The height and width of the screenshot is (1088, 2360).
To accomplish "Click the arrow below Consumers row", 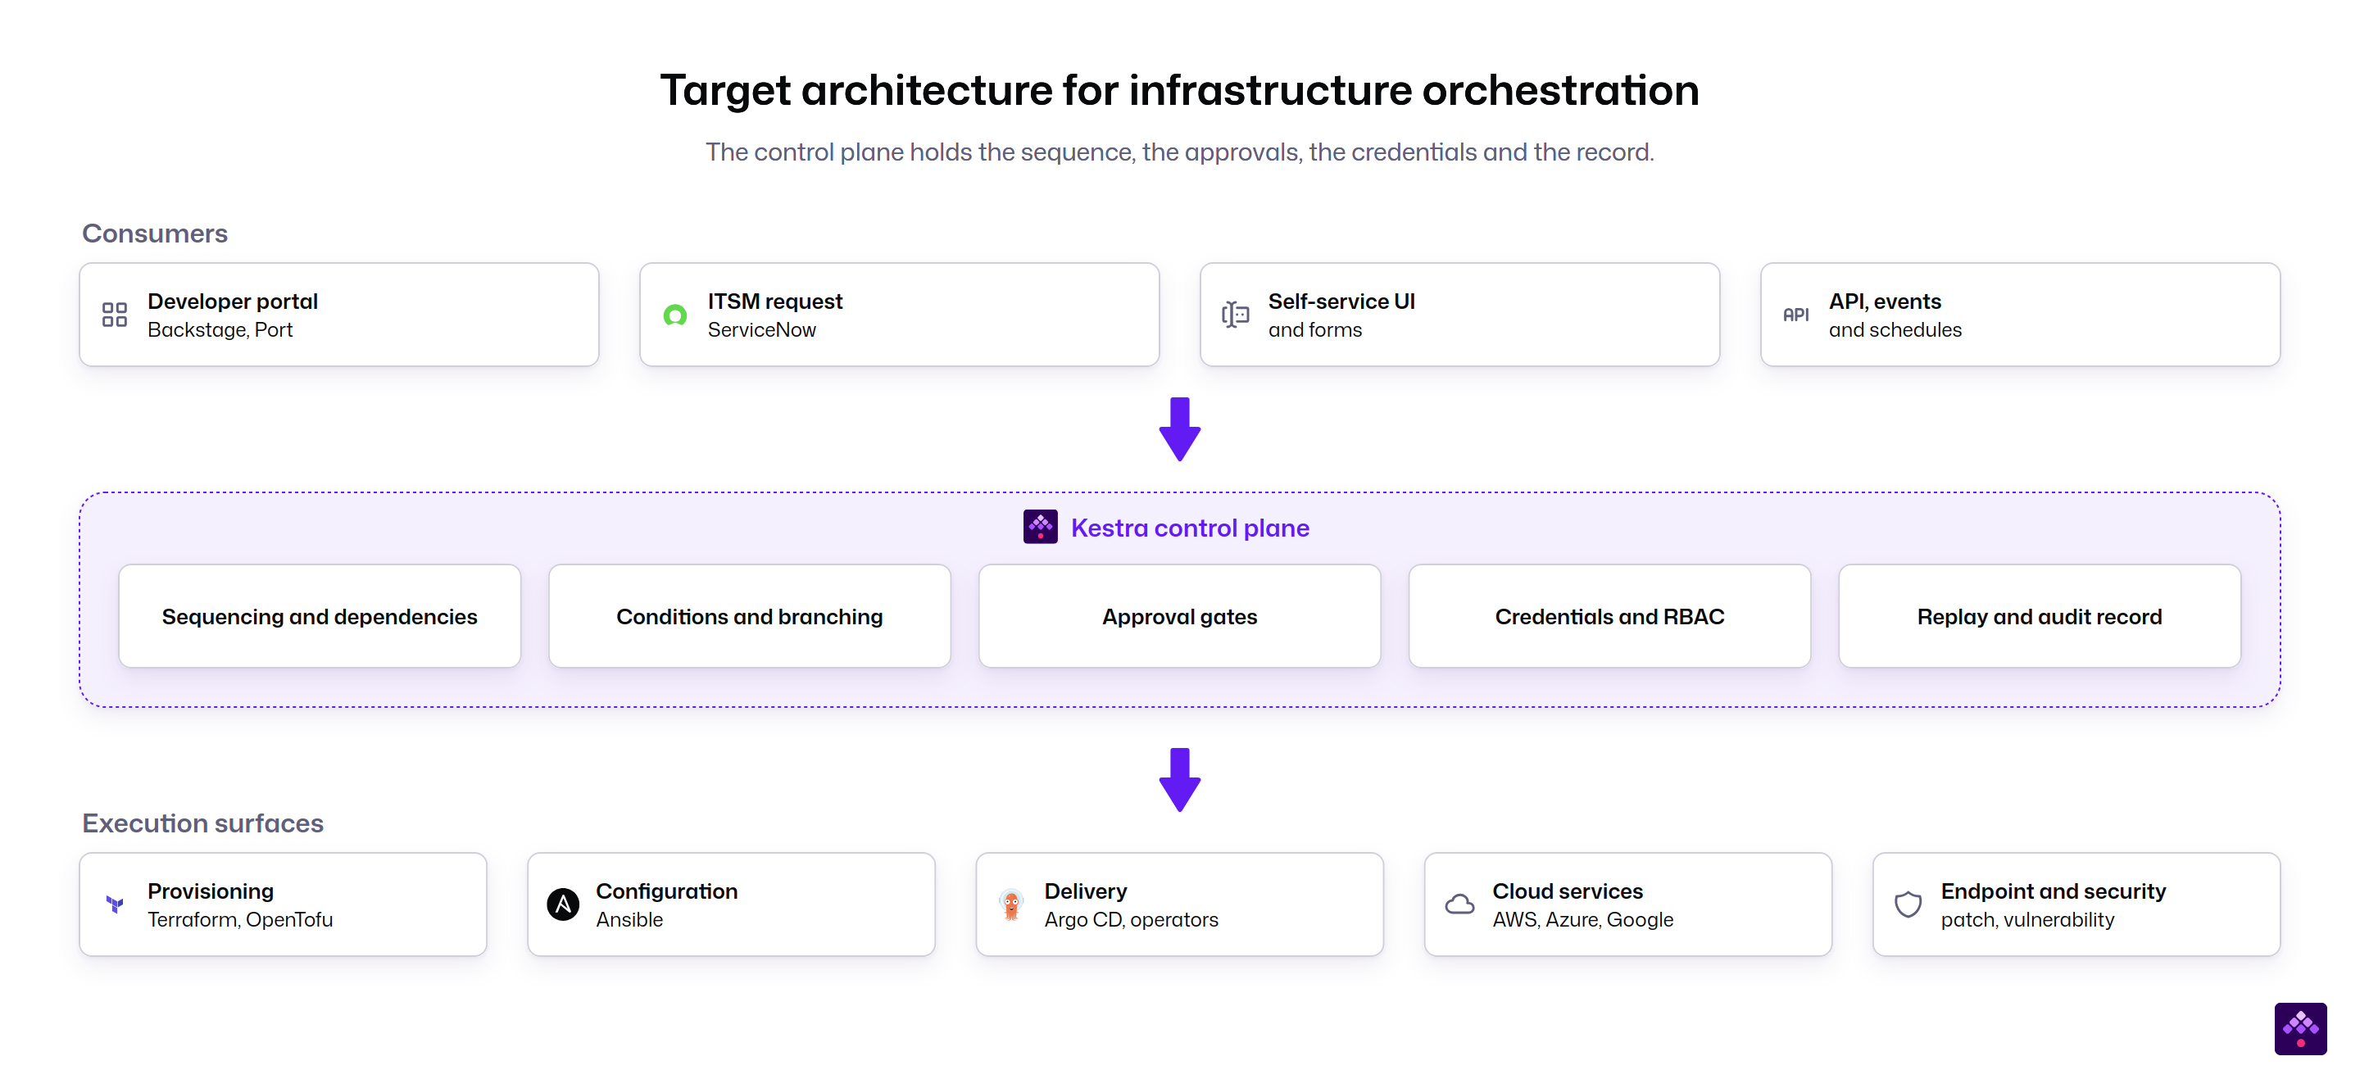I will pos(1180,428).
